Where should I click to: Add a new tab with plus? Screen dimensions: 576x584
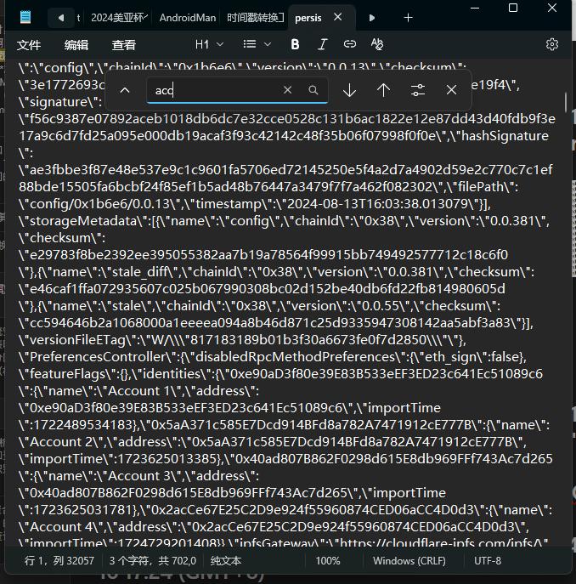408,18
